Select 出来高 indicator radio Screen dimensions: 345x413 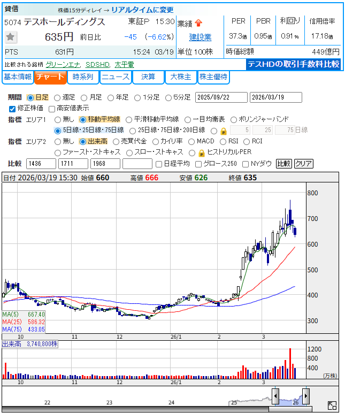click(x=83, y=142)
